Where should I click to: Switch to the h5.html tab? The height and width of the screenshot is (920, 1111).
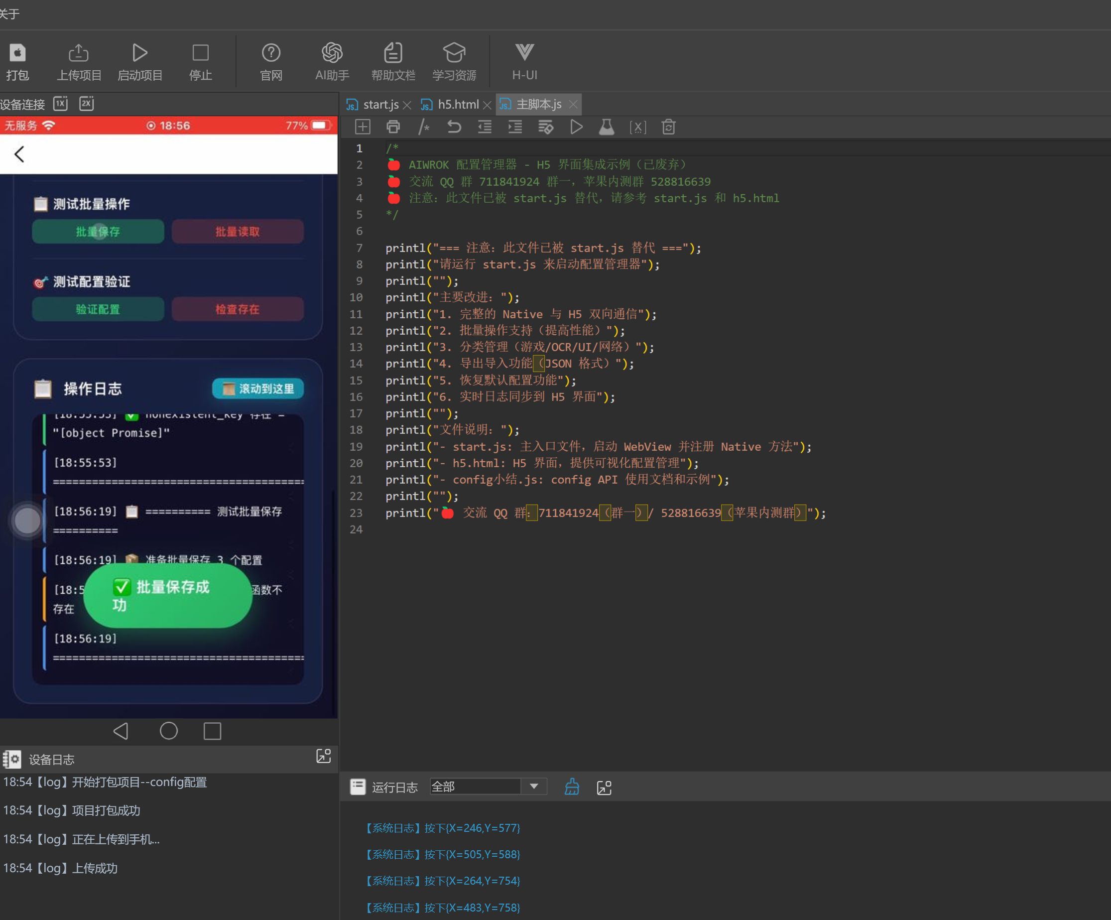(457, 105)
